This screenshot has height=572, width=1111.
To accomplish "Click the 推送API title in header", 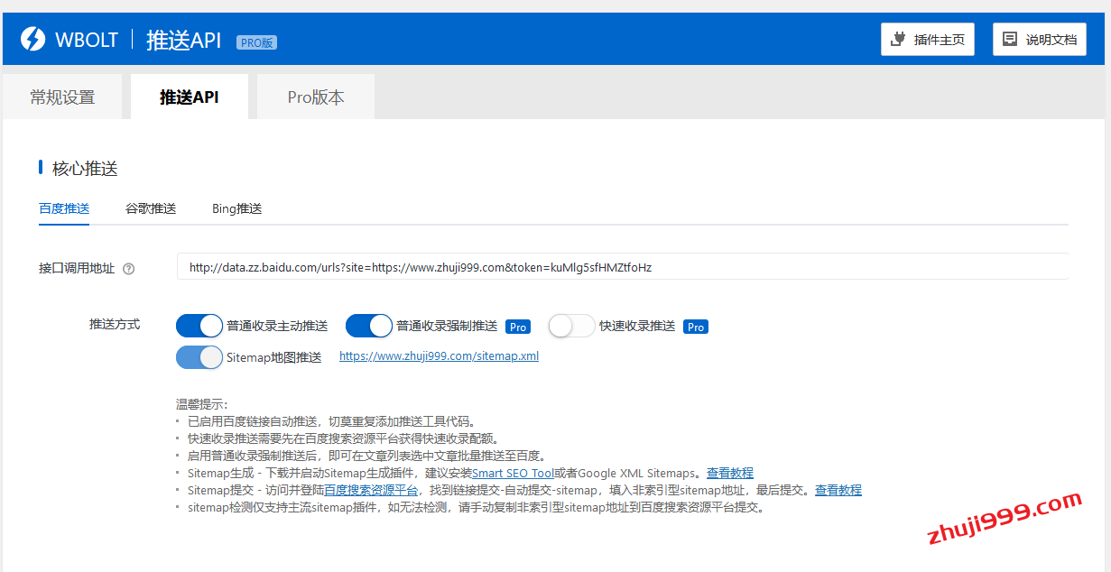I will (184, 40).
